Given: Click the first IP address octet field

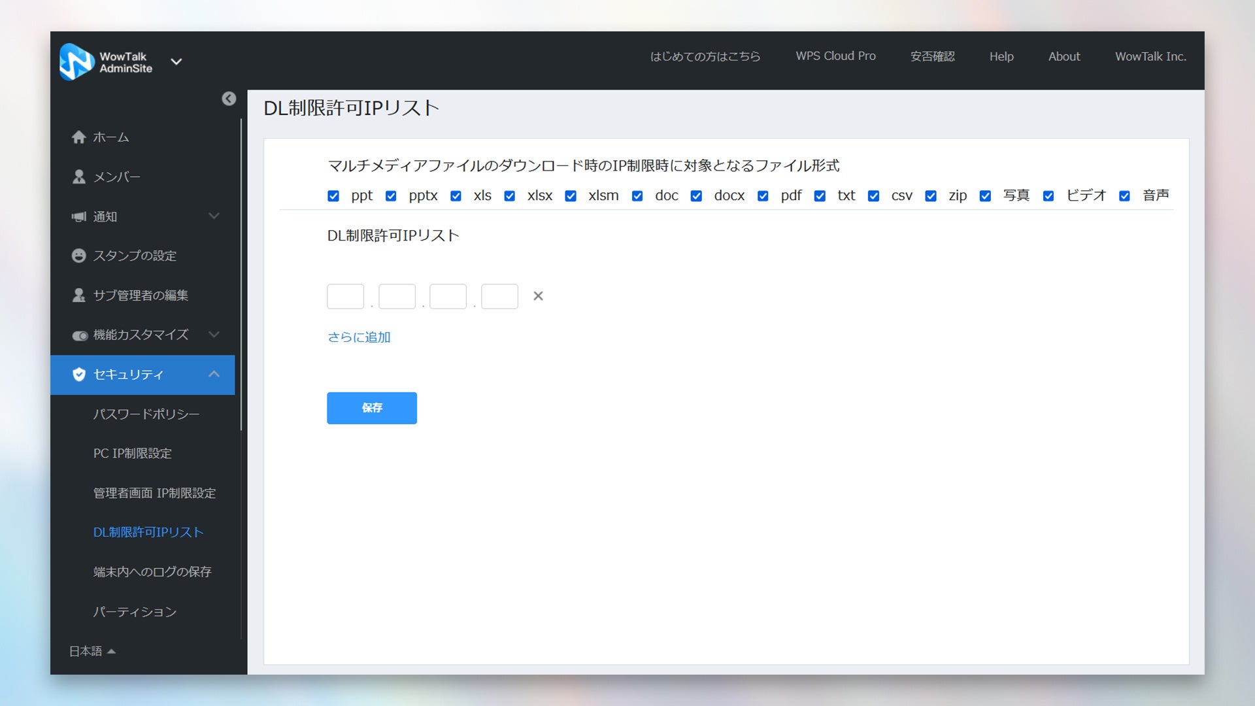Looking at the screenshot, I should 345,297.
